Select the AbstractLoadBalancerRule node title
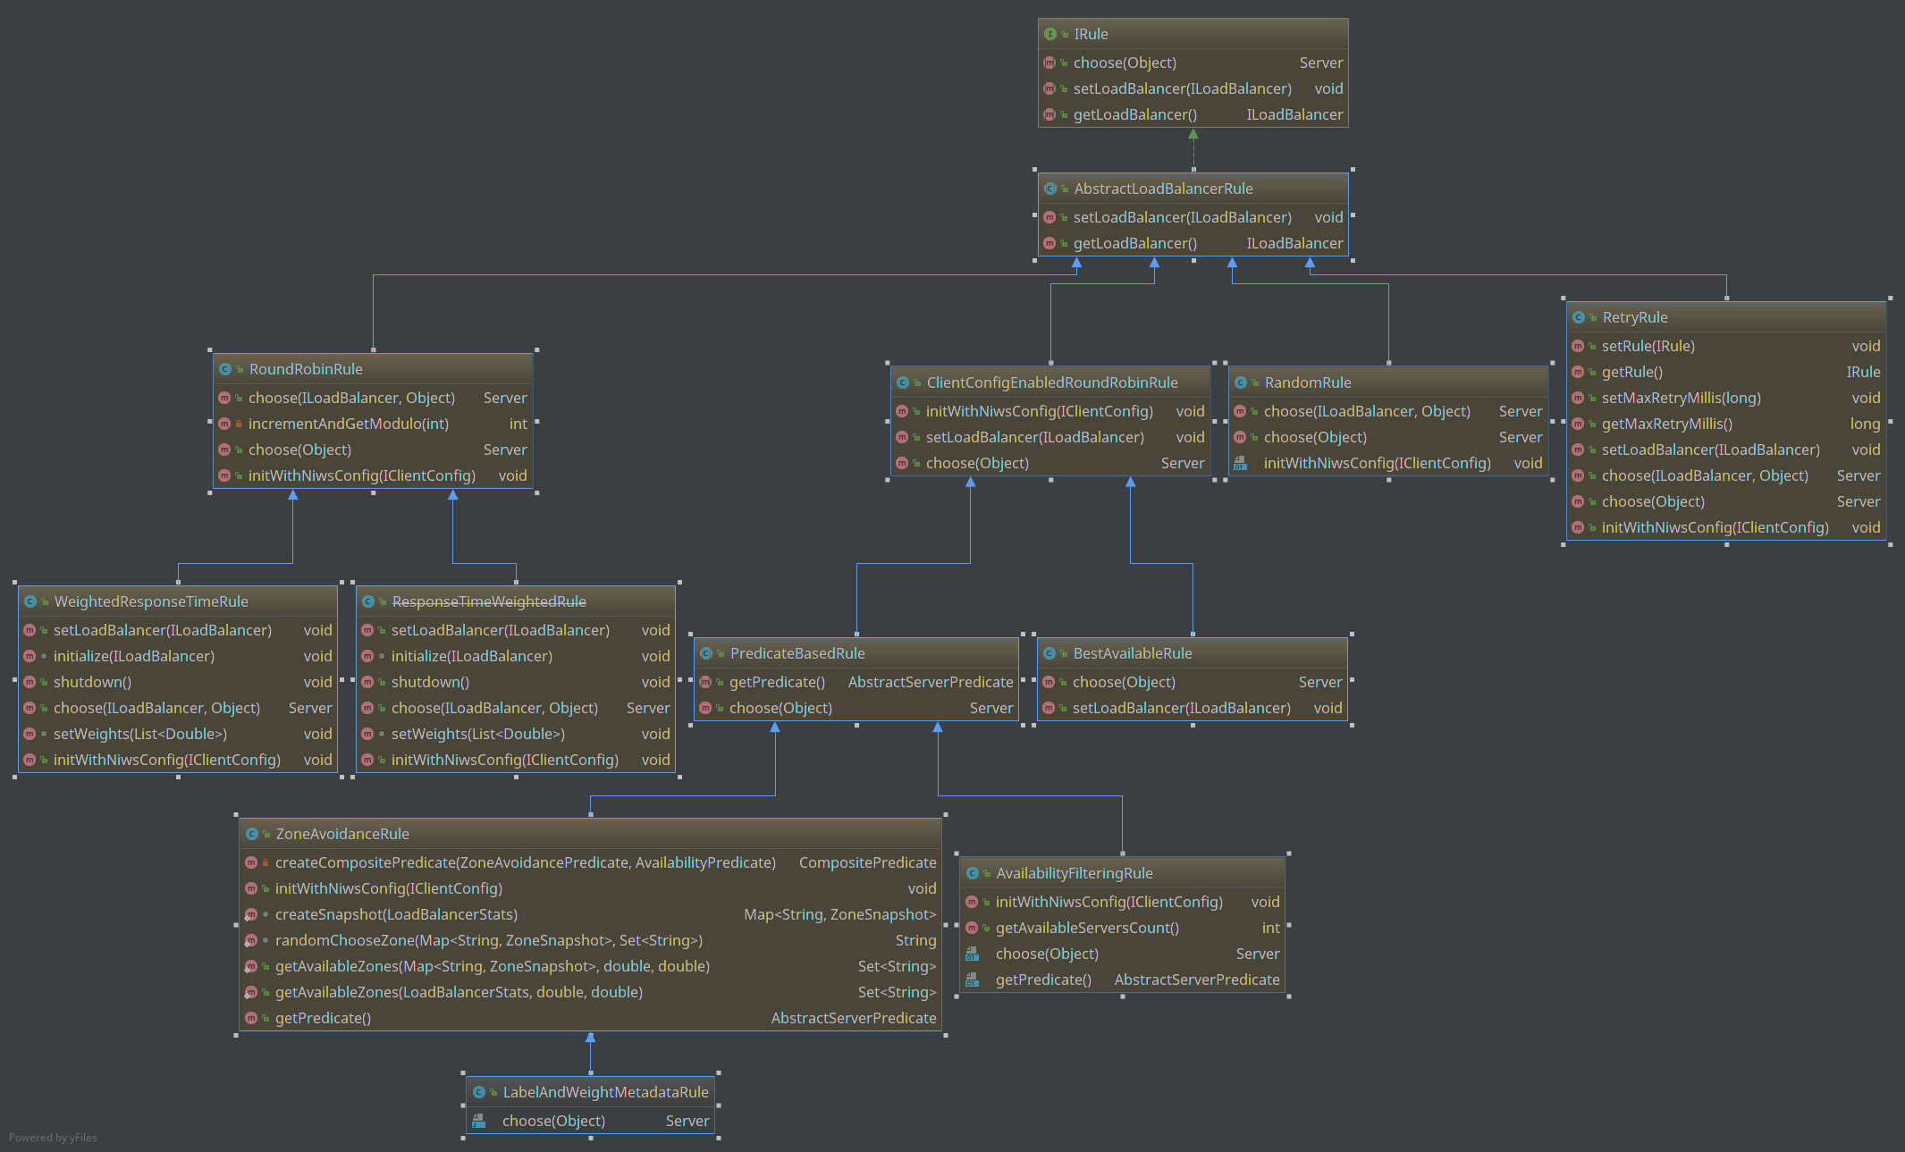 point(1163,189)
